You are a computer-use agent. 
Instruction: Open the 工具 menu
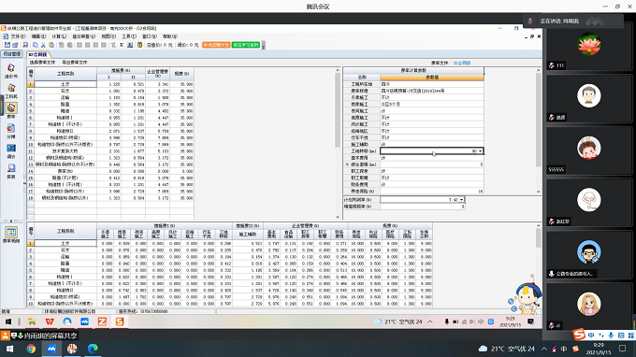click(129, 36)
